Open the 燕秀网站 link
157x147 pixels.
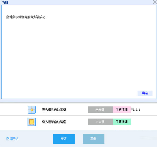point(12,139)
